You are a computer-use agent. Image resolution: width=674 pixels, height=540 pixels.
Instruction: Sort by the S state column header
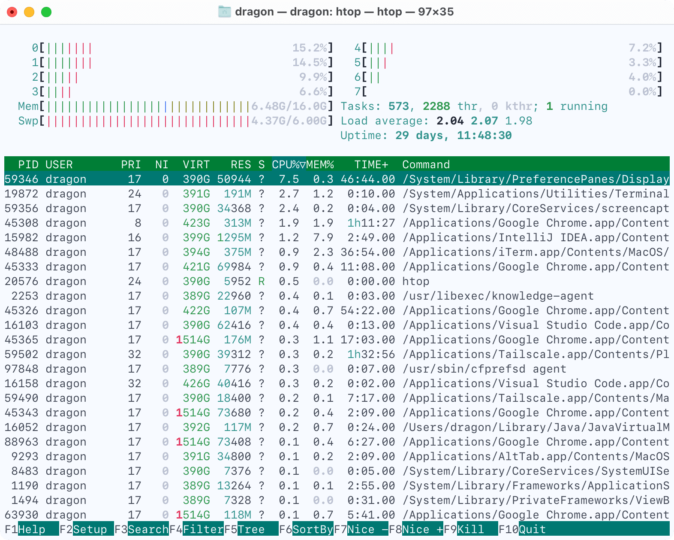262,164
